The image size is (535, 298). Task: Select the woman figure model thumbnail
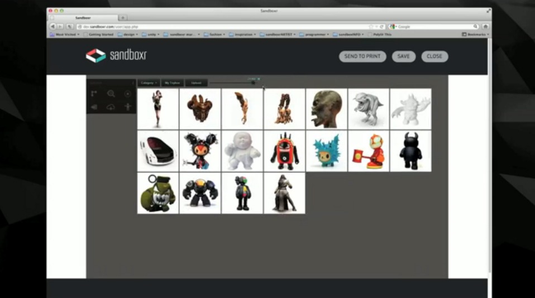pyautogui.click(x=157, y=109)
